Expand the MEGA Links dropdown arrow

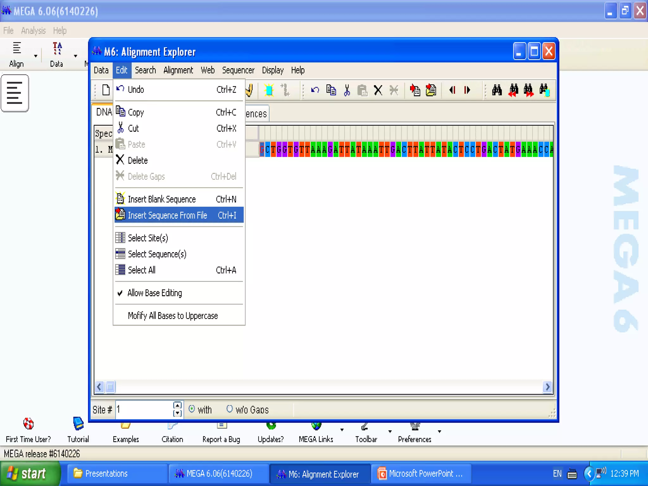coord(342,430)
